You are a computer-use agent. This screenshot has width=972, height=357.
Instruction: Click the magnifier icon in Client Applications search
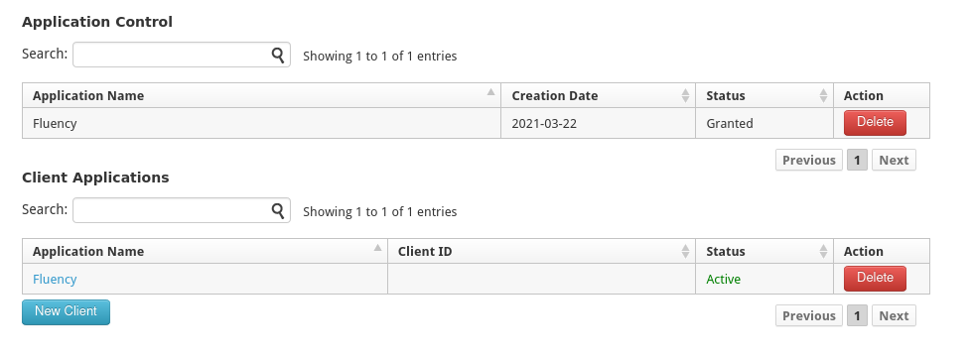pos(278,210)
